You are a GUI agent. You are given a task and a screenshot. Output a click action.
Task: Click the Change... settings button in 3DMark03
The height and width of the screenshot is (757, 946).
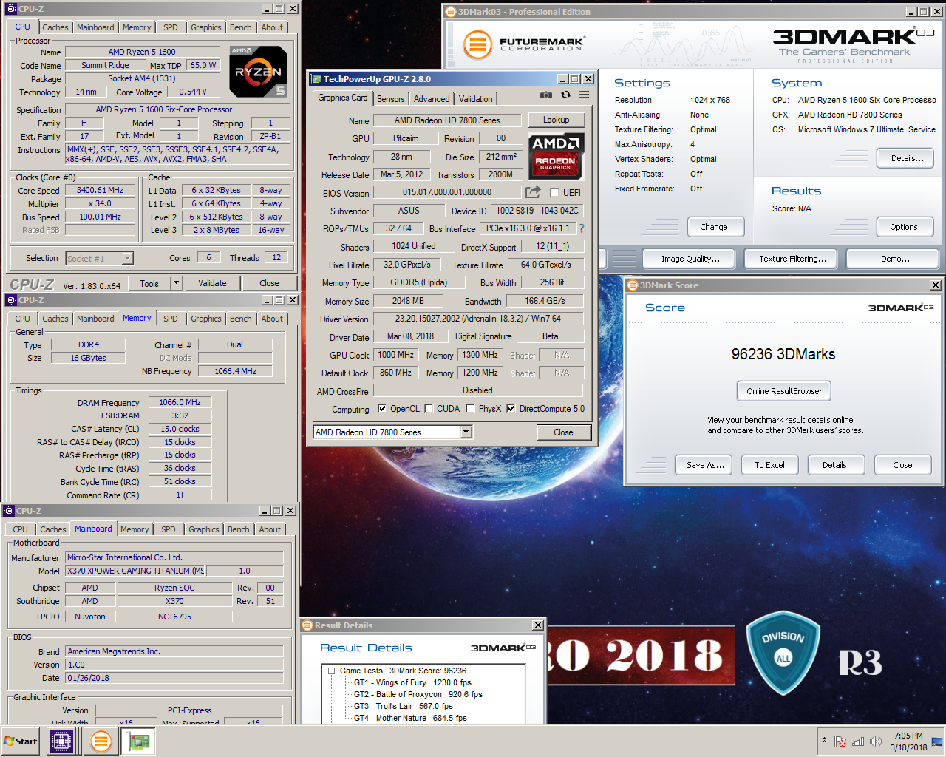coord(718,227)
